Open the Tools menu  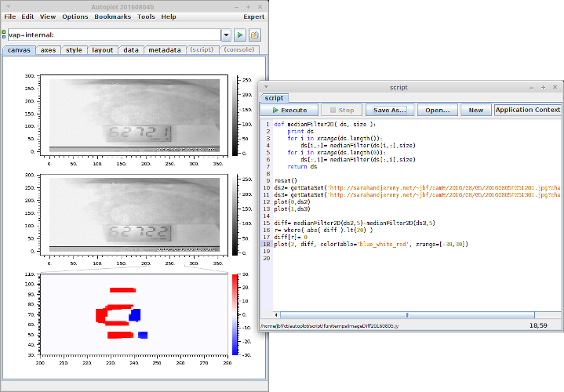[x=146, y=16]
